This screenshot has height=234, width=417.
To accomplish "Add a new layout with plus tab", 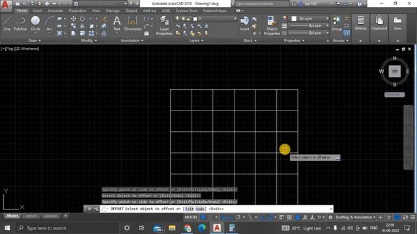I will tap(65, 216).
